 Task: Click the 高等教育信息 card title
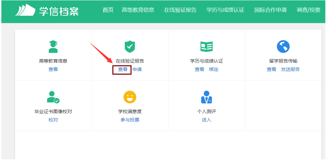(x=53, y=61)
